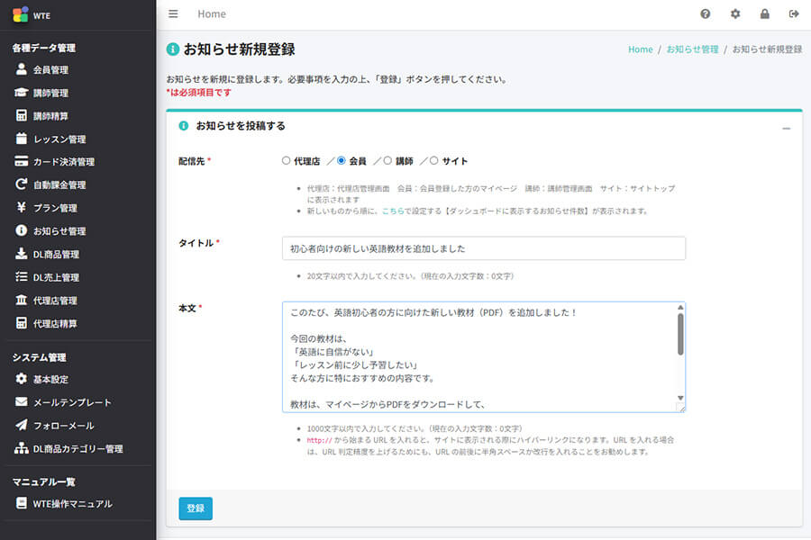Click the logout icon in the top bar
Image resolution: width=811 pixels, height=540 pixels.
point(794,14)
